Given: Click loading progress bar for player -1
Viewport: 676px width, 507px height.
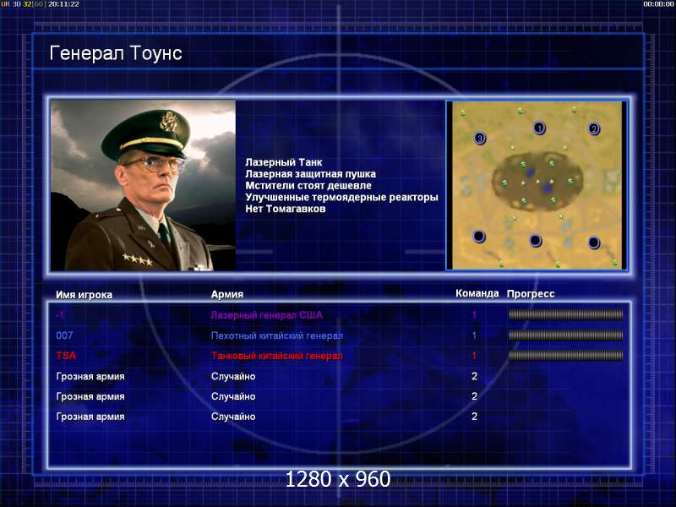Looking at the screenshot, I should click(565, 314).
